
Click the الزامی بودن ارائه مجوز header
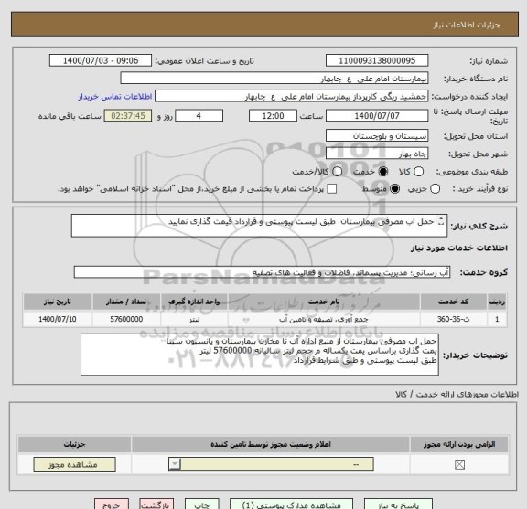[459, 444]
